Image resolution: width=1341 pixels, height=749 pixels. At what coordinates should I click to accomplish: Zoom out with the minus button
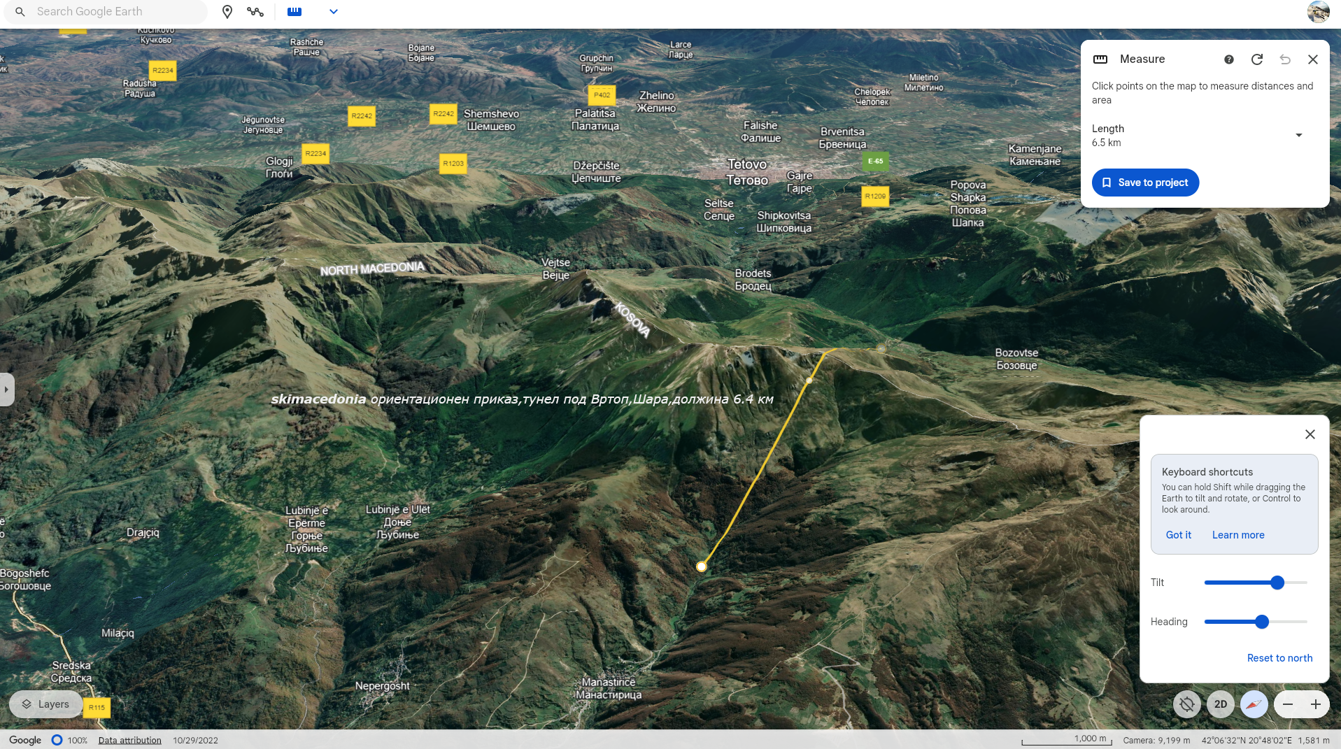1288,704
